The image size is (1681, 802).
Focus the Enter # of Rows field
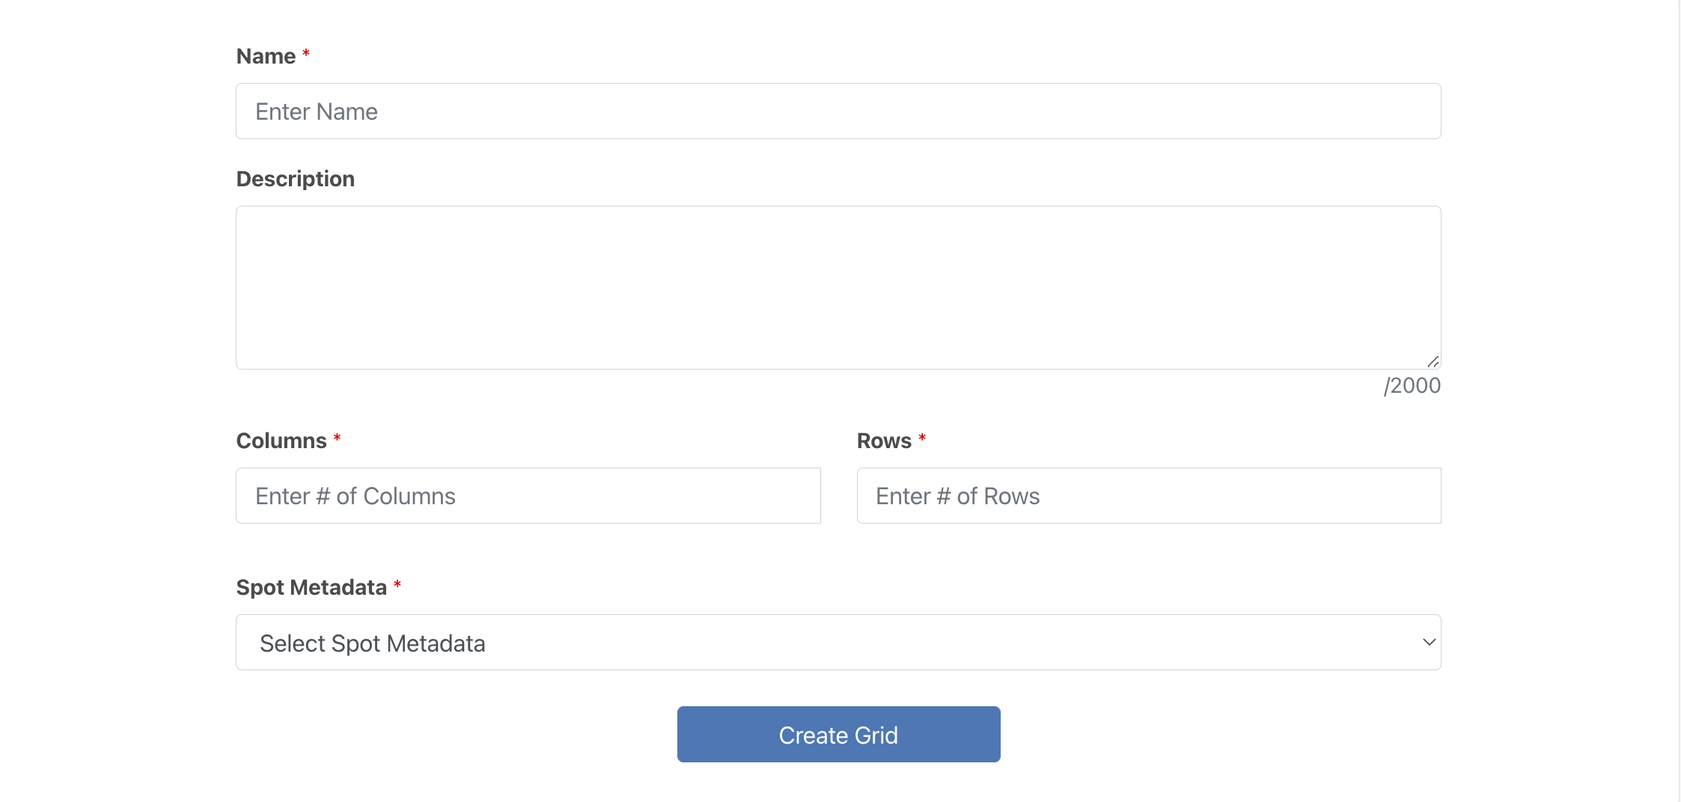(x=1148, y=496)
